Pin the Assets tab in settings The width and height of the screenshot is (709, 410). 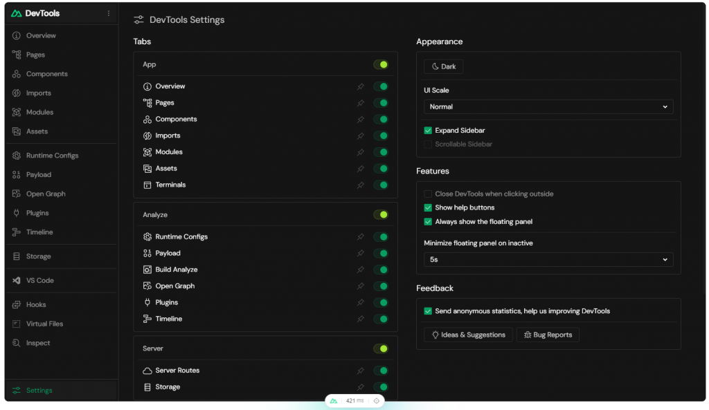[x=360, y=169]
